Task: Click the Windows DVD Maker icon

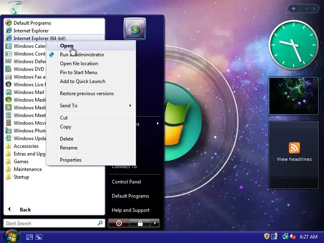Action: point(9,69)
